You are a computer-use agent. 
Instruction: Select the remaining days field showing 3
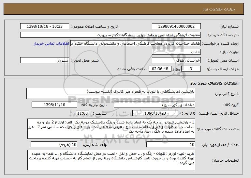point(191,69)
